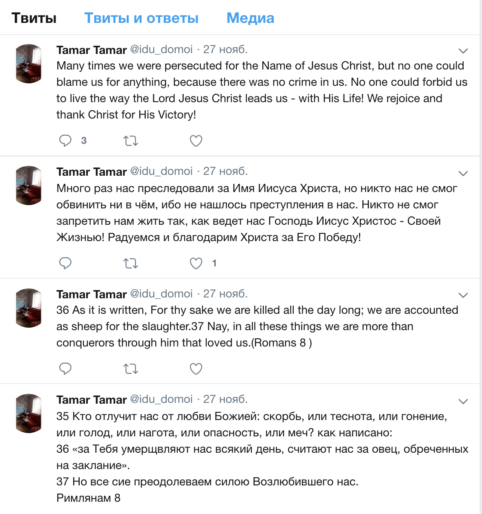
Task: Expand chevron on 'Римлянам 8' tweet
Action: click(x=463, y=401)
